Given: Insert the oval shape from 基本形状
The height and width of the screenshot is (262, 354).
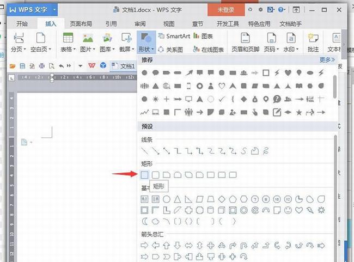Looking at the screenshot, I should click(x=167, y=199).
